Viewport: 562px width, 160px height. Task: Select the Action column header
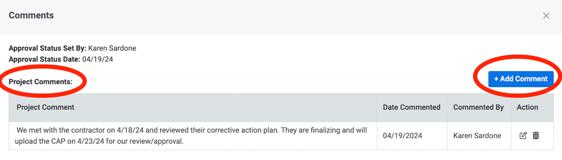(527, 107)
